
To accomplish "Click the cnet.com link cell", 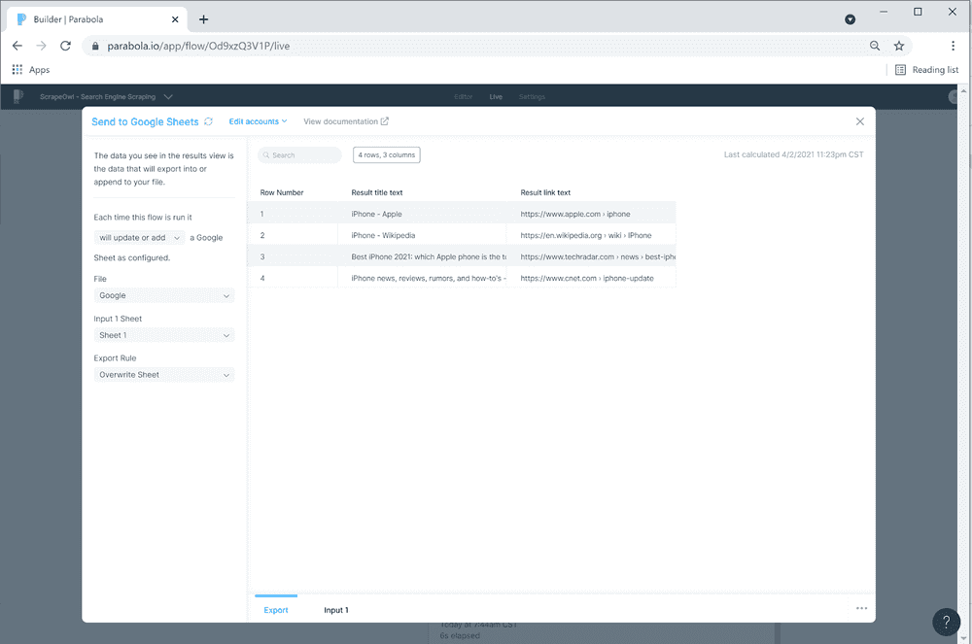I will pos(591,278).
